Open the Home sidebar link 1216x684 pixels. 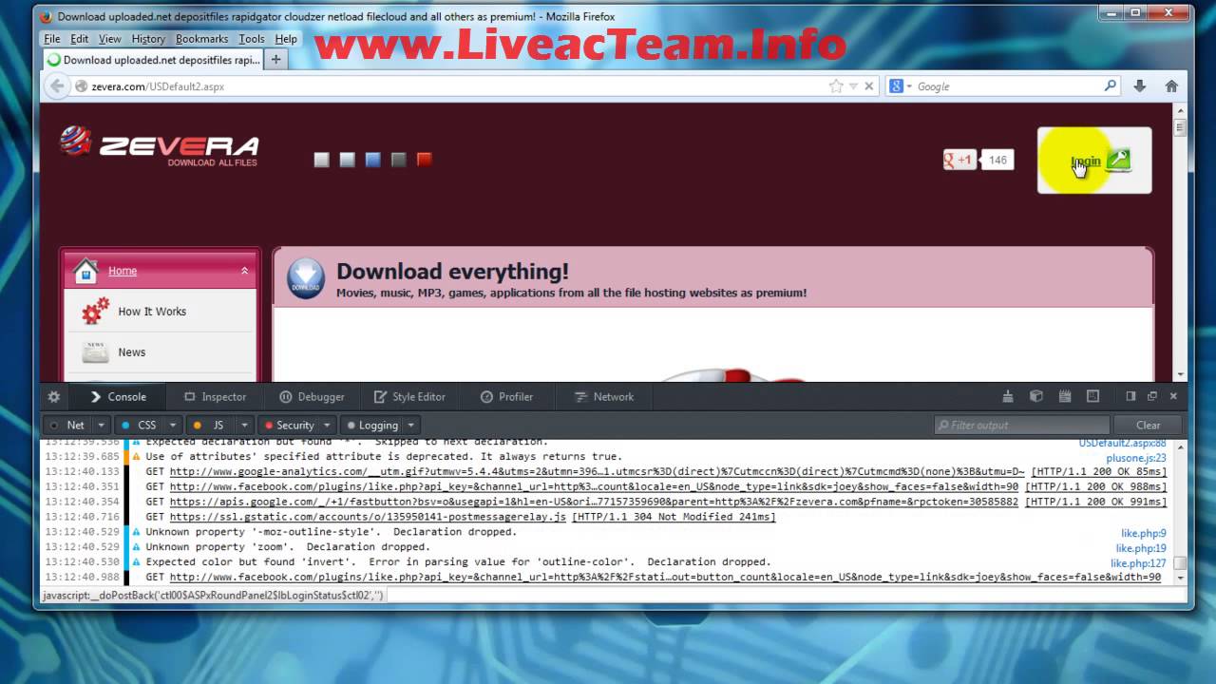pyautogui.click(x=122, y=271)
